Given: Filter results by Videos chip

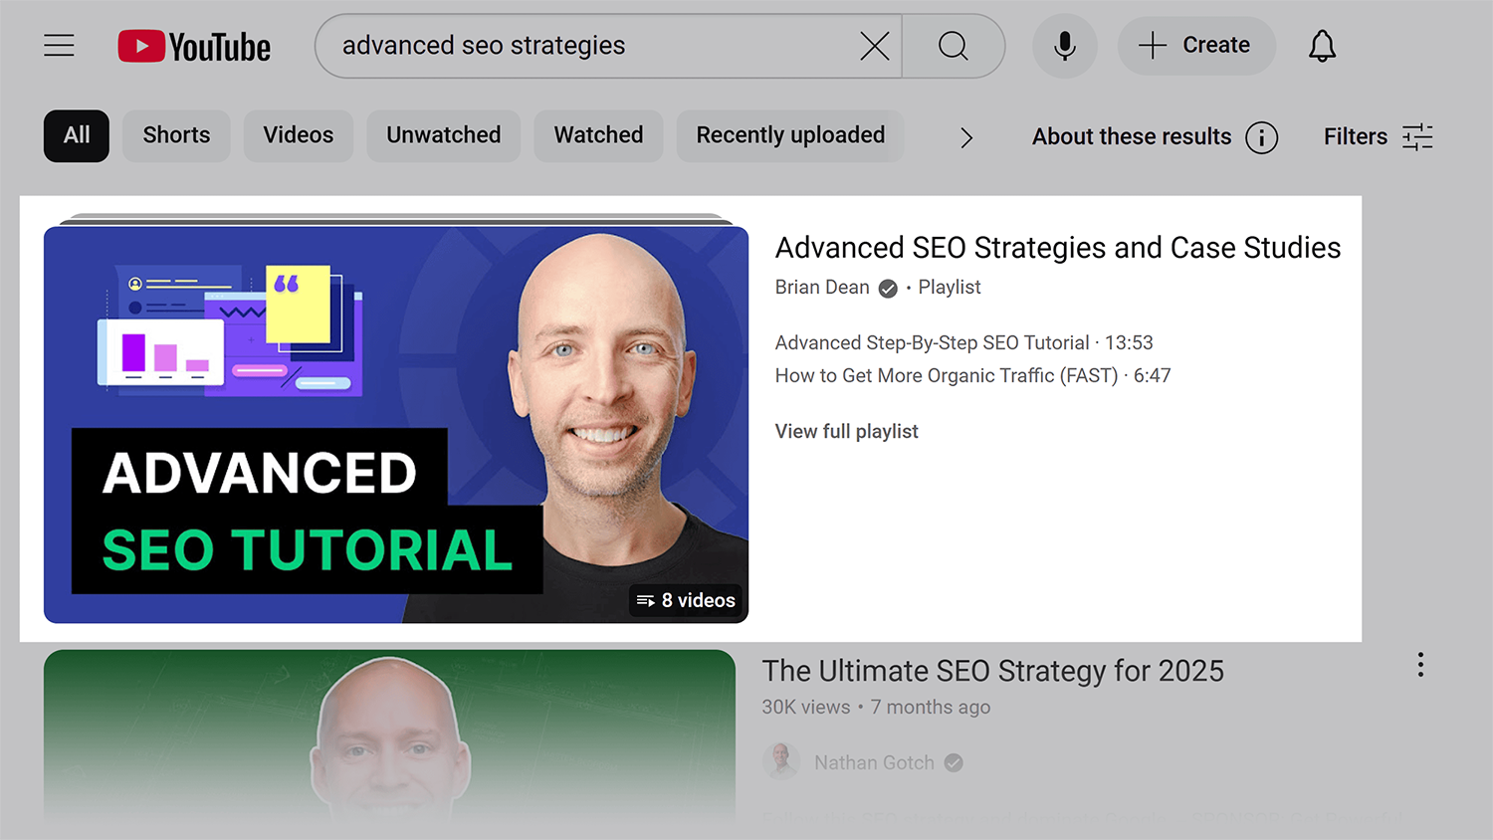Looking at the screenshot, I should click(299, 136).
